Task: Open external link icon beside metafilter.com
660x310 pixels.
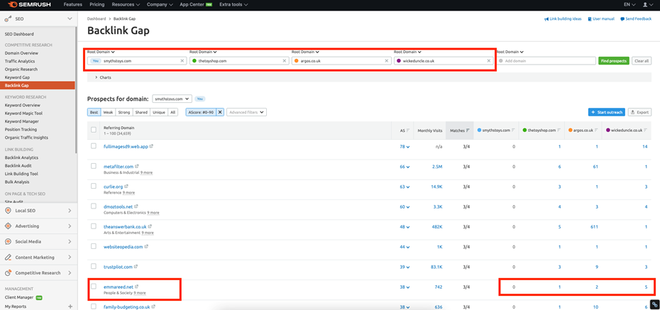Action: tap(137, 167)
